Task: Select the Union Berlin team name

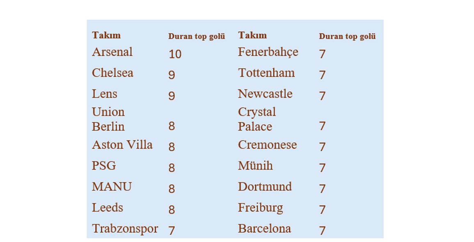Action: [x=108, y=119]
